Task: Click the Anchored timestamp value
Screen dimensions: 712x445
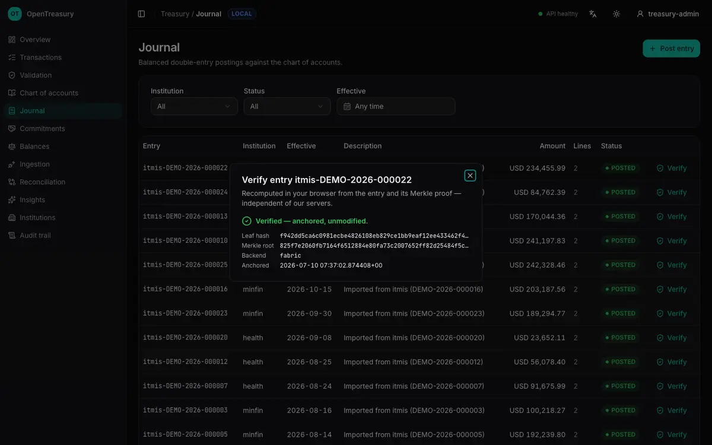Action: 331,266
